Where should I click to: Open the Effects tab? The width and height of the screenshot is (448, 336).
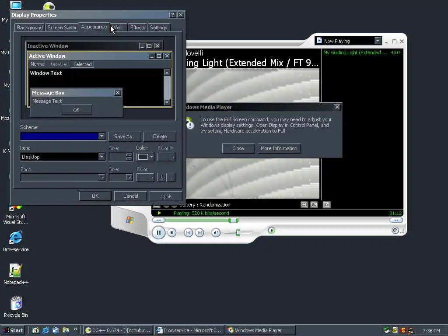tap(137, 28)
